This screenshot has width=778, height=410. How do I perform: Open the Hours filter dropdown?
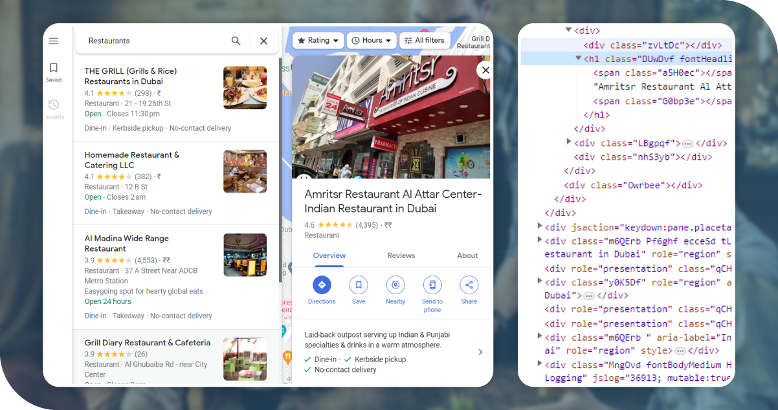[x=372, y=40]
